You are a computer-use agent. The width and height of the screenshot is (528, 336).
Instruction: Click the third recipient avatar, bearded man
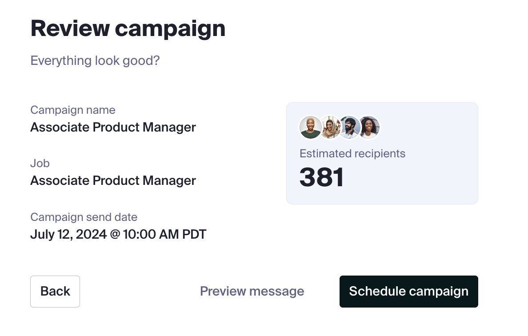click(349, 128)
